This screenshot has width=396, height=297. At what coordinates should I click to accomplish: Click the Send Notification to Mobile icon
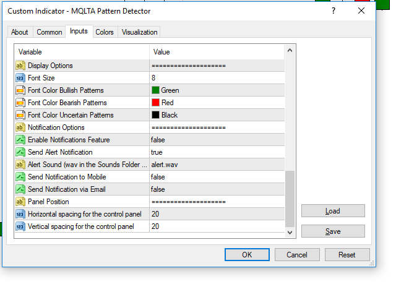tap(20, 177)
